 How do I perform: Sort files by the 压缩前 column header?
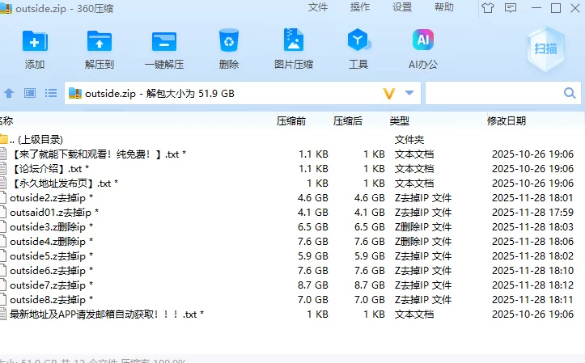291,120
